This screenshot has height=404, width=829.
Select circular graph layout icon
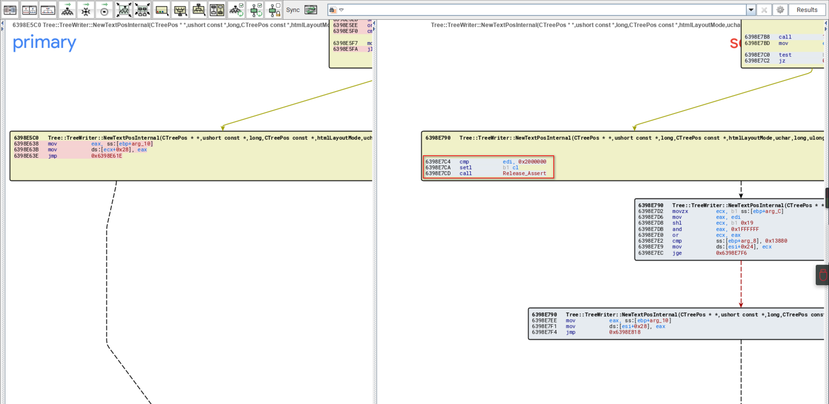104,10
